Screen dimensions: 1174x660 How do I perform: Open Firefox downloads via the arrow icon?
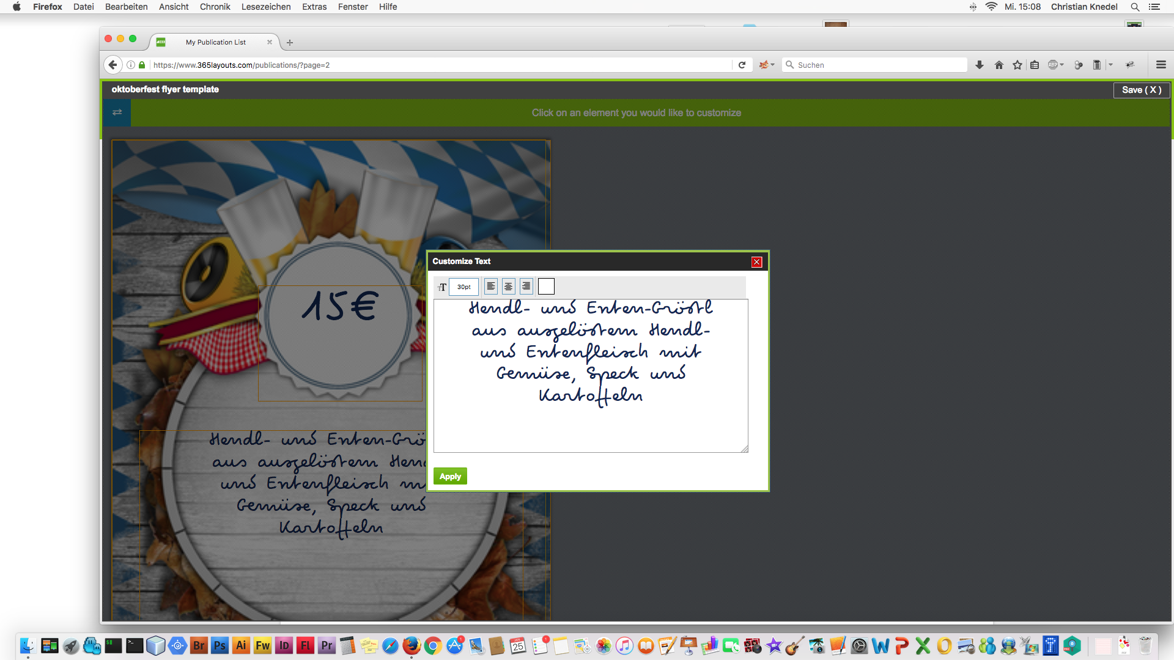[x=980, y=65]
